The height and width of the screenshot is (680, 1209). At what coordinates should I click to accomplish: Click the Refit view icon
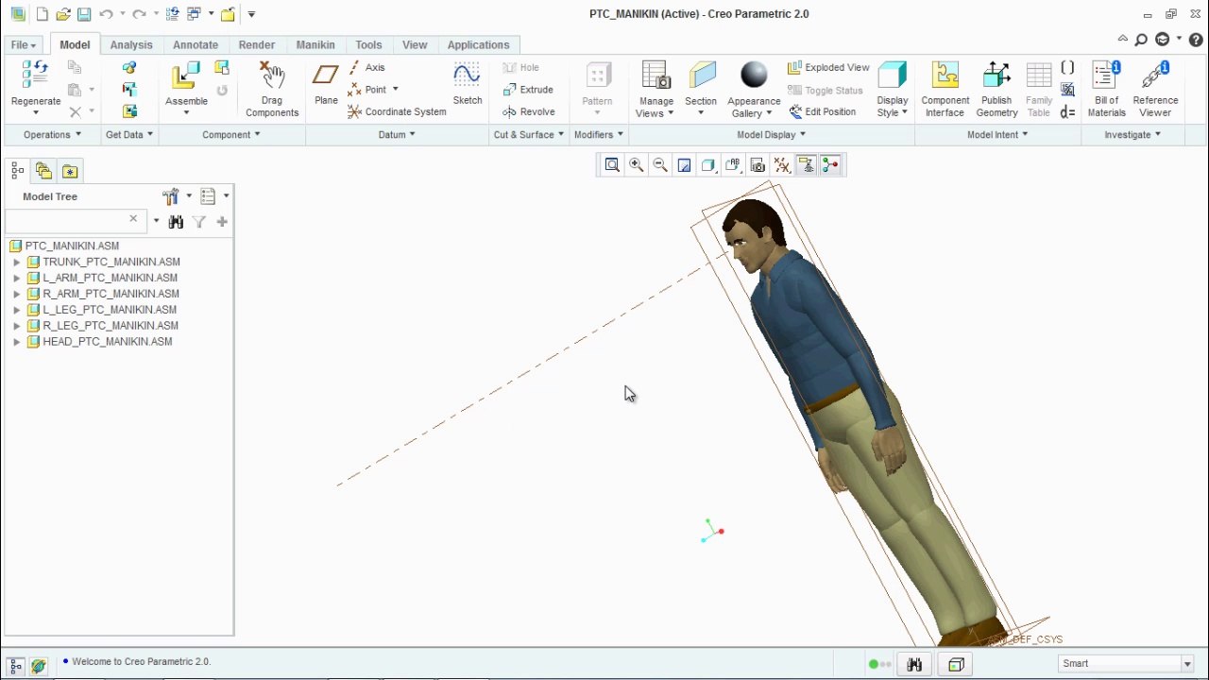click(x=612, y=165)
